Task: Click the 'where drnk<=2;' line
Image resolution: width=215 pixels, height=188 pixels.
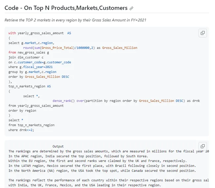Action: (21, 130)
